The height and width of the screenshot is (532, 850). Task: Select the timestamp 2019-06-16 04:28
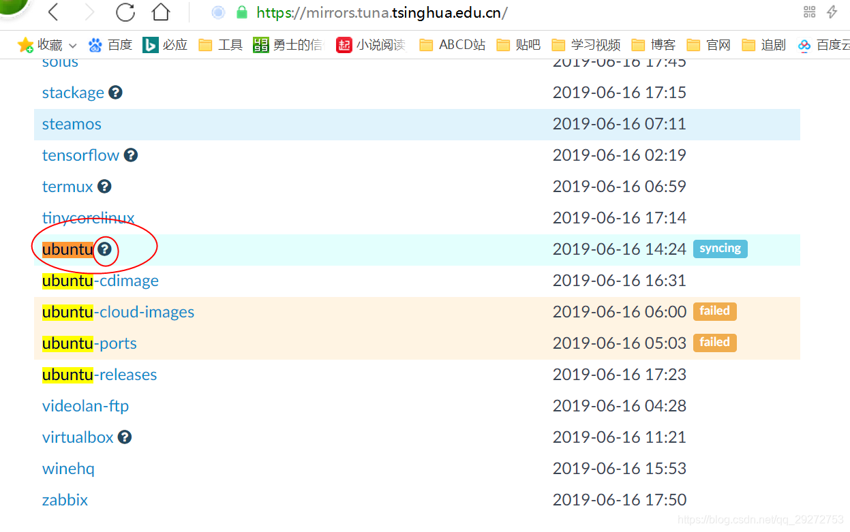620,406
